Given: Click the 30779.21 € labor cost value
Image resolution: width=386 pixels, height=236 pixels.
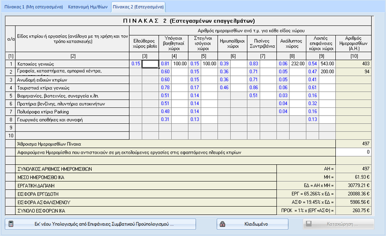Looking at the screenshot, I should [x=353, y=185].
